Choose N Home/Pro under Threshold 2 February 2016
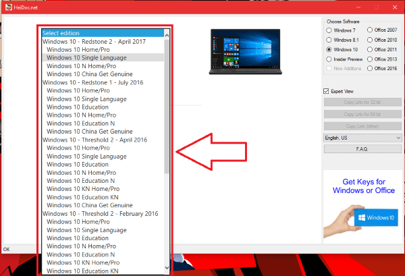This screenshot has width=405, height=276. (x=103, y=246)
